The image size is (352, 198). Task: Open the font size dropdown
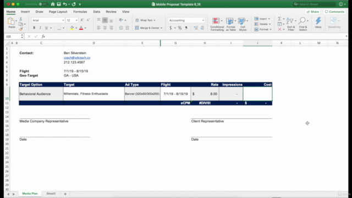pos(76,20)
